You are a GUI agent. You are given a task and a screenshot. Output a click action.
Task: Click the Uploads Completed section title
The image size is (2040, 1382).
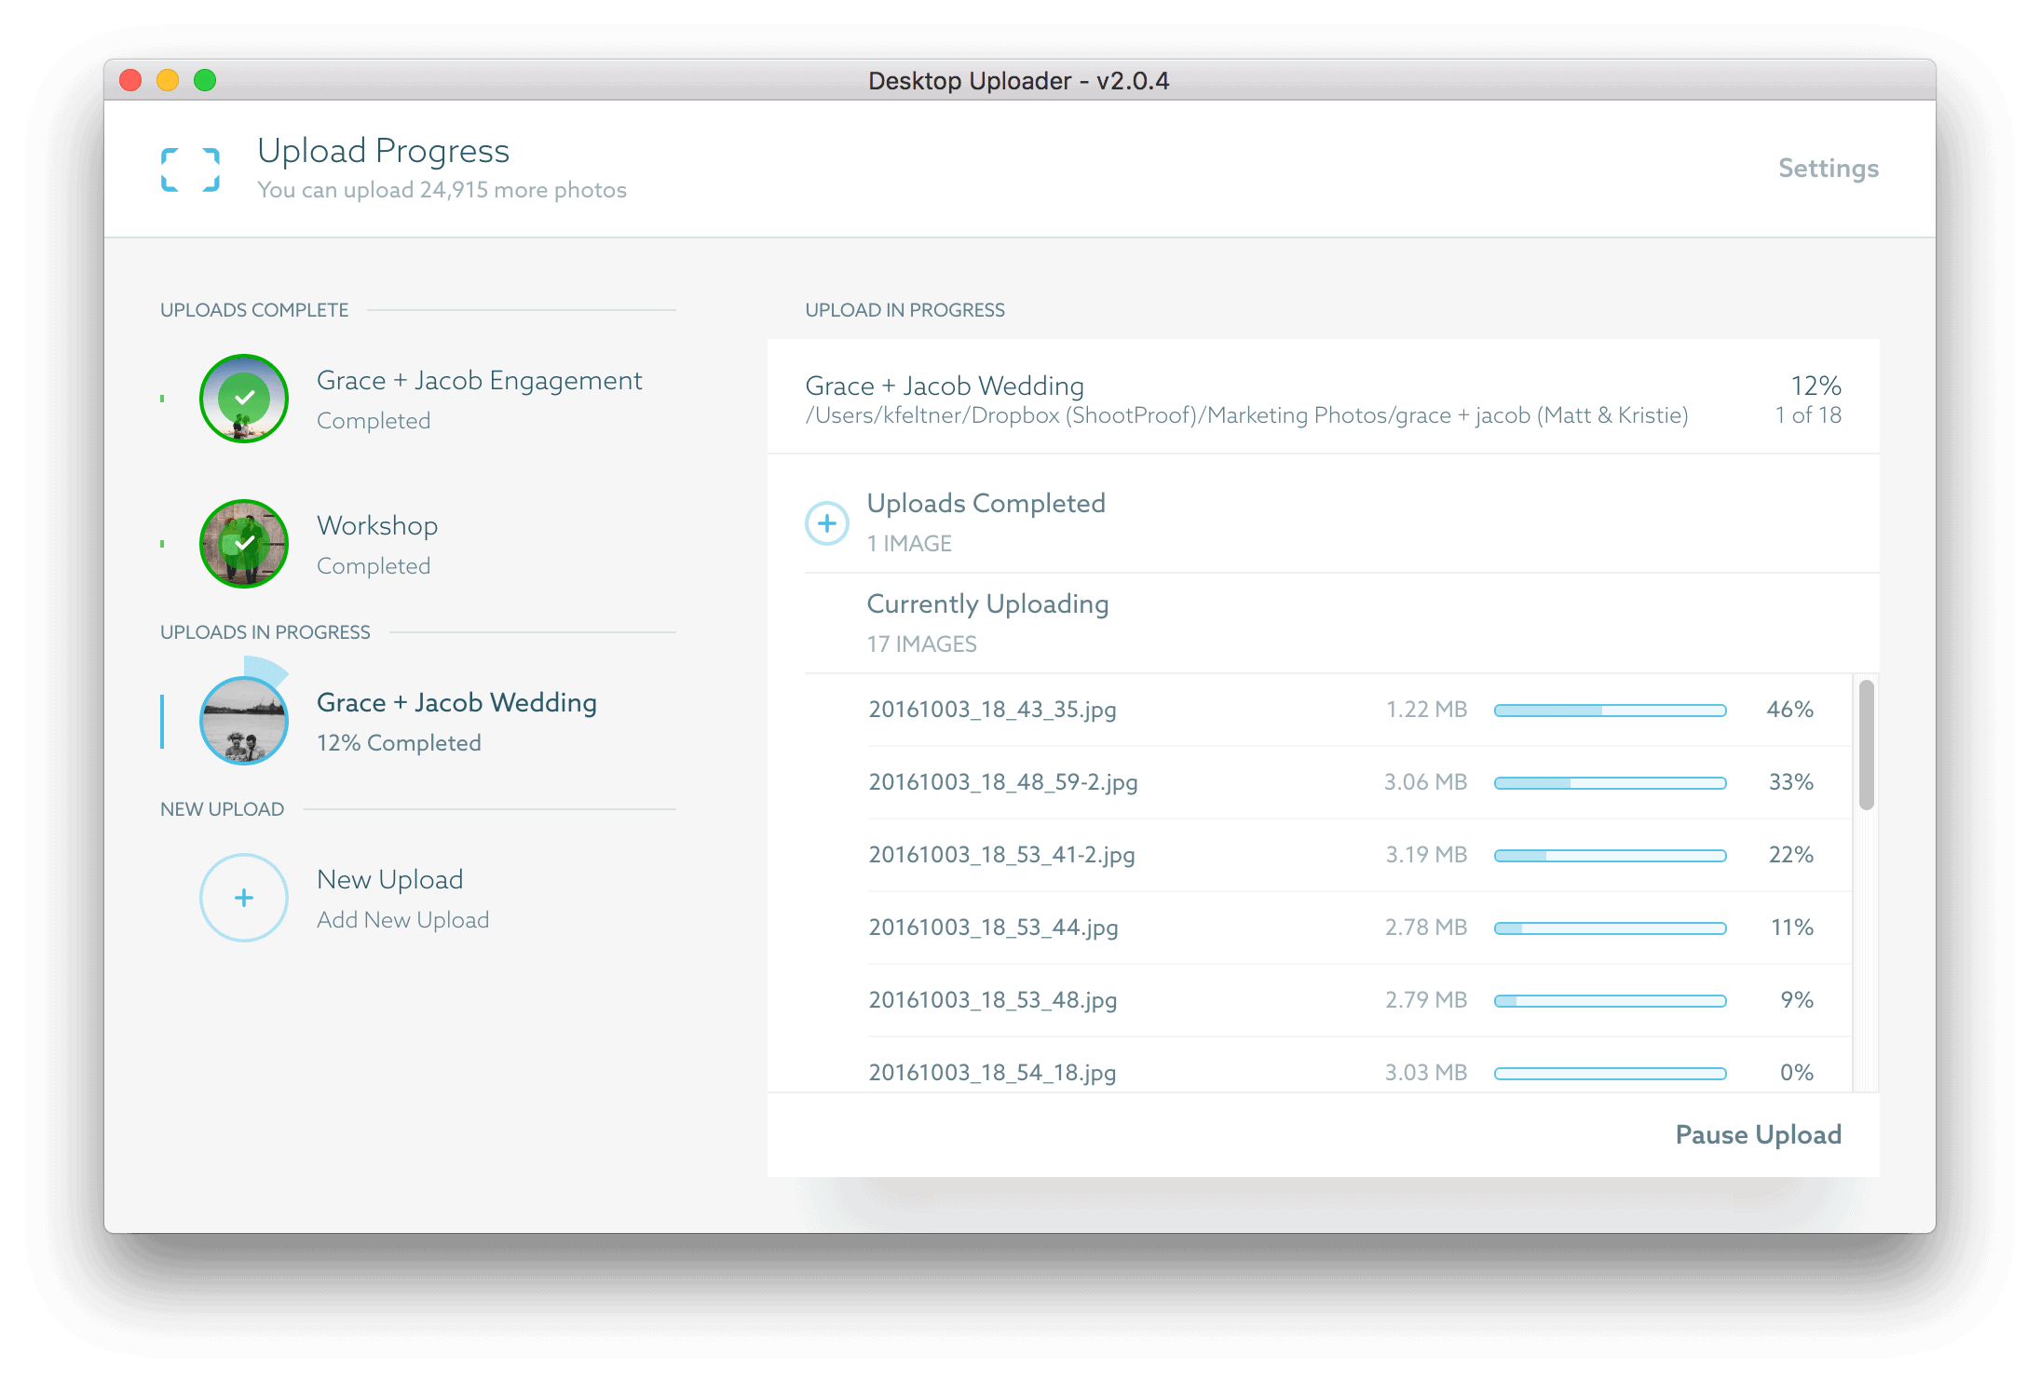(x=986, y=504)
